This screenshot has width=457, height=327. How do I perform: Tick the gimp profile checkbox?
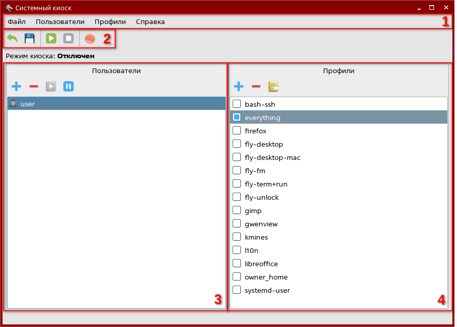[x=237, y=211]
